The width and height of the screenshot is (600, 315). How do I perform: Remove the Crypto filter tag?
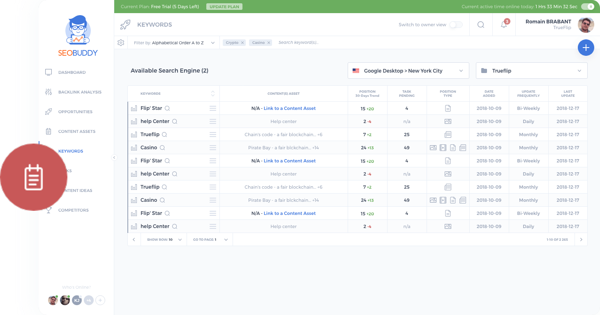point(242,43)
